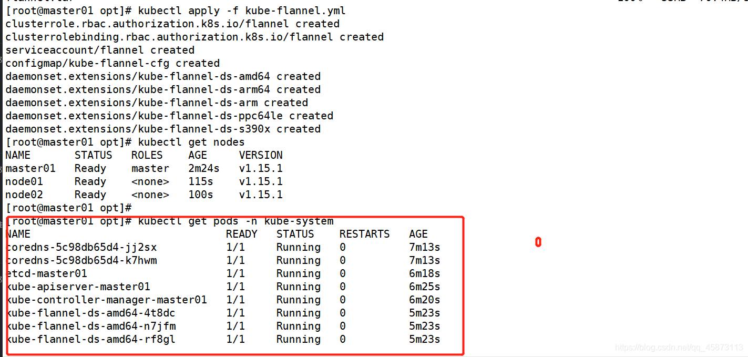Click the '115s' age value of node01
Image resolution: width=748 pixels, height=357 pixels.
(201, 181)
